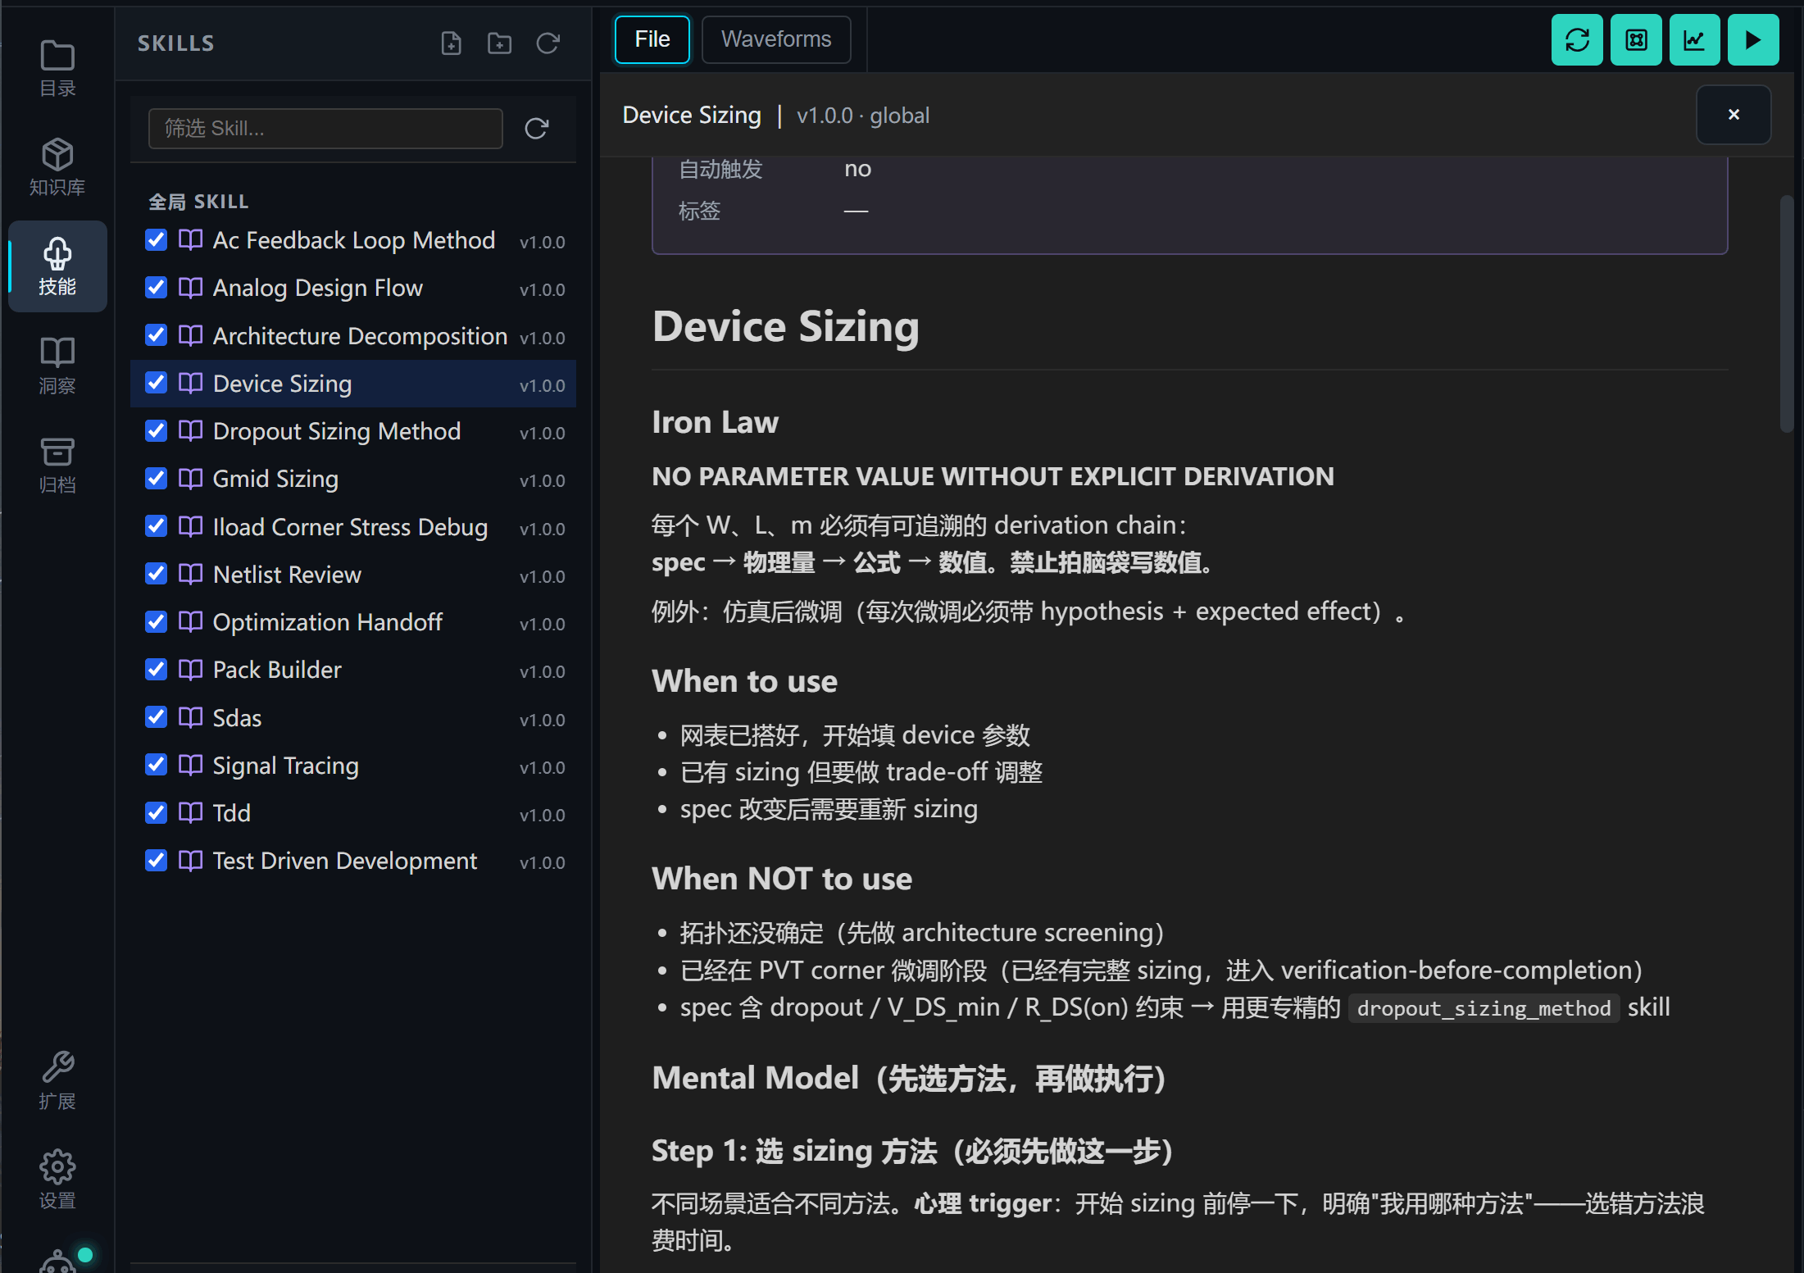The image size is (1804, 1273).
Task: Click the Step 1 sizing method heading
Action: click(x=912, y=1151)
